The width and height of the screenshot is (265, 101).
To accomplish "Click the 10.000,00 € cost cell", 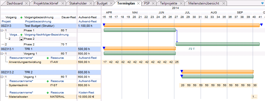I will pos(89,97).
